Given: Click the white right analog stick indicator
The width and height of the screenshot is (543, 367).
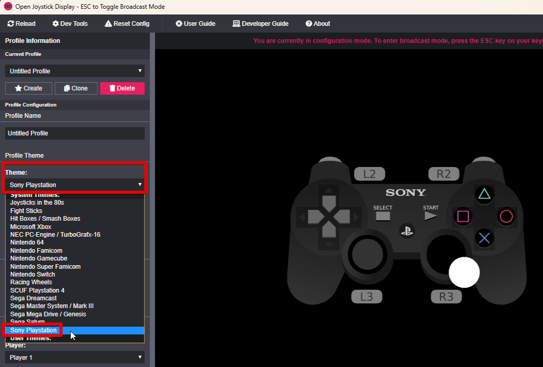Looking at the screenshot, I should pyautogui.click(x=464, y=272).
